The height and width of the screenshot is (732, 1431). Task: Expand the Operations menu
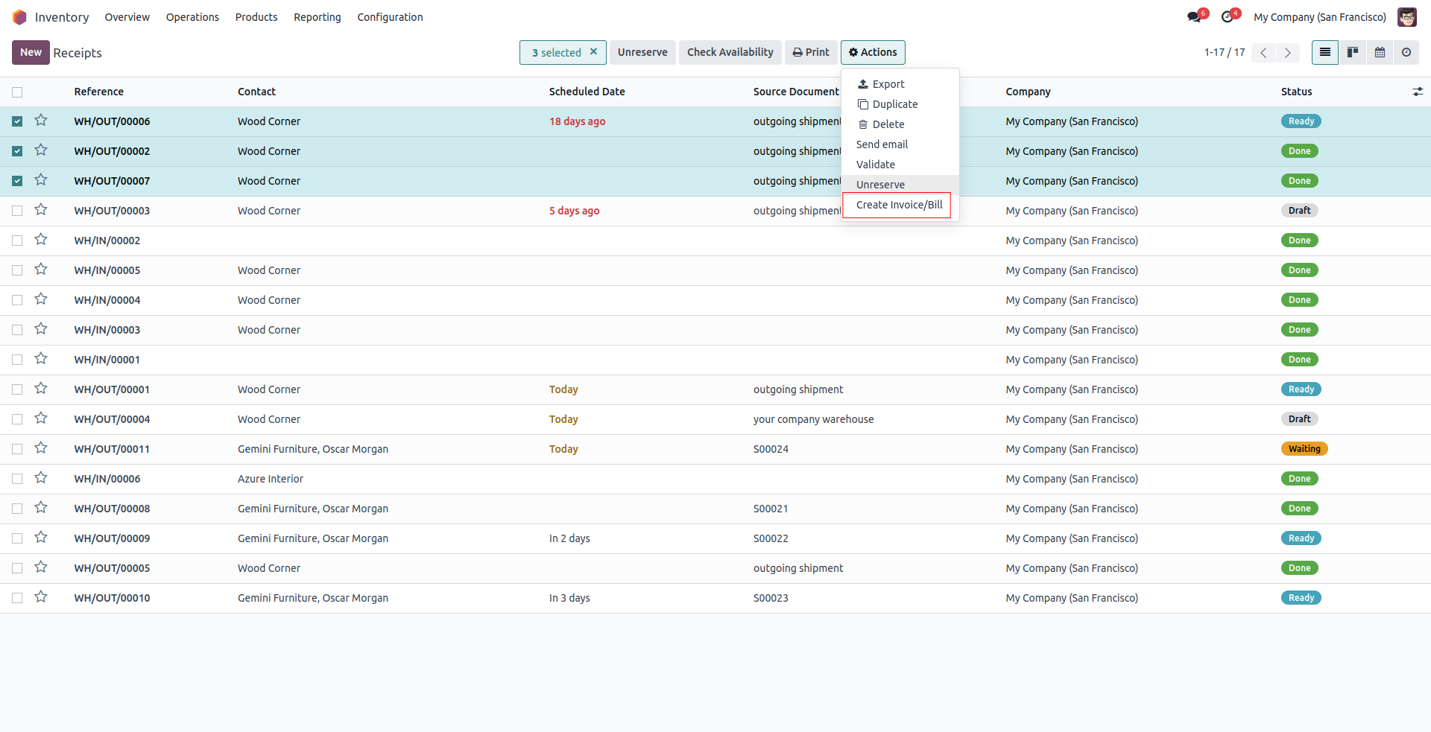click(x=192, y=17)
